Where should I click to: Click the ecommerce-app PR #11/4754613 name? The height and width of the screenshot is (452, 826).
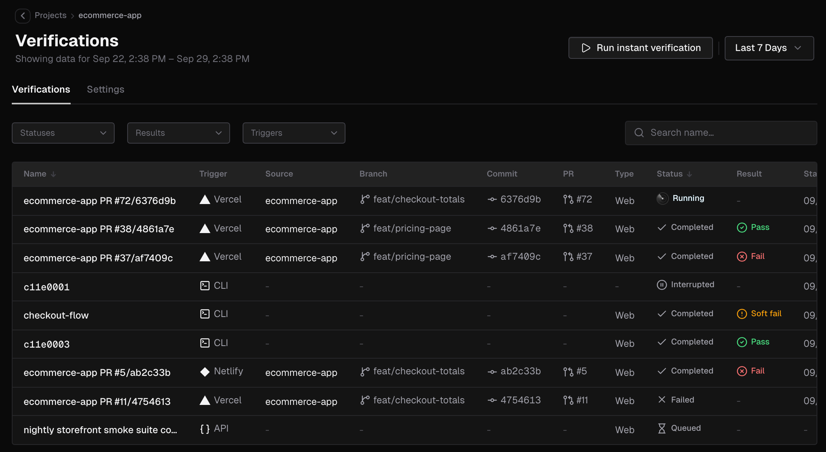coord(97,402)
